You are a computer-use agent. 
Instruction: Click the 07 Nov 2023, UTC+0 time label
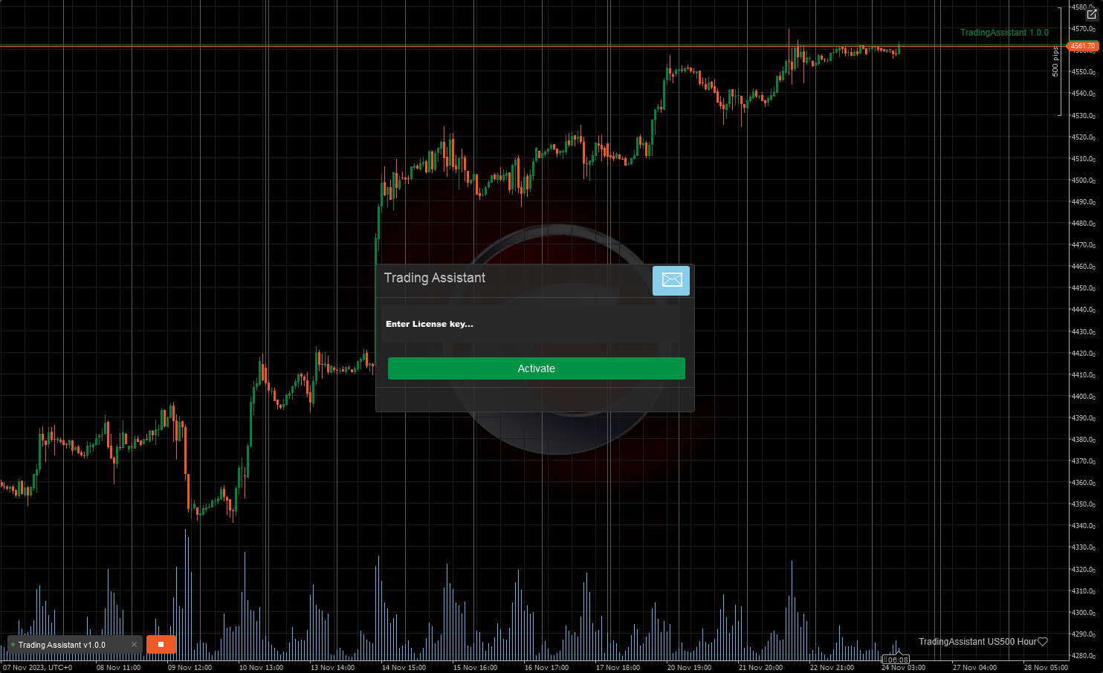pyautogui.click(x=38, y=668)
